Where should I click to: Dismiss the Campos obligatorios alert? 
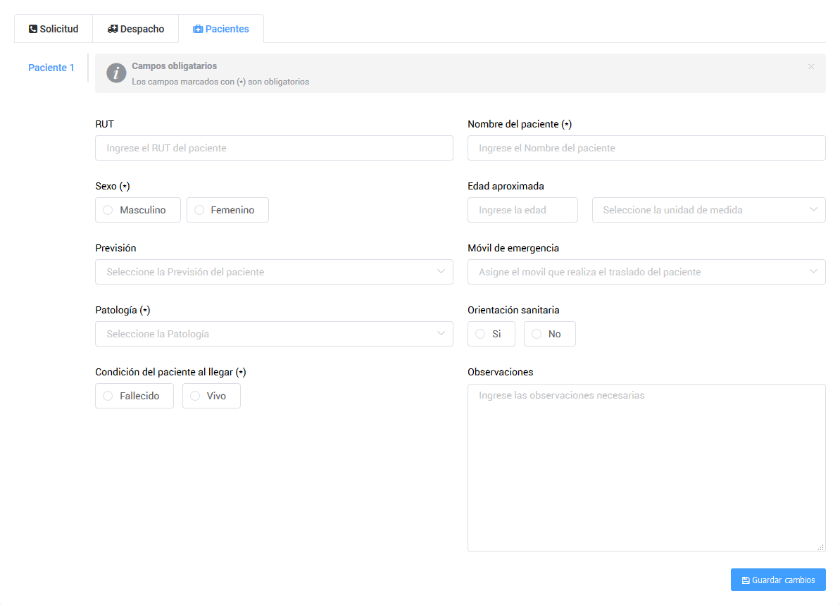811,67
